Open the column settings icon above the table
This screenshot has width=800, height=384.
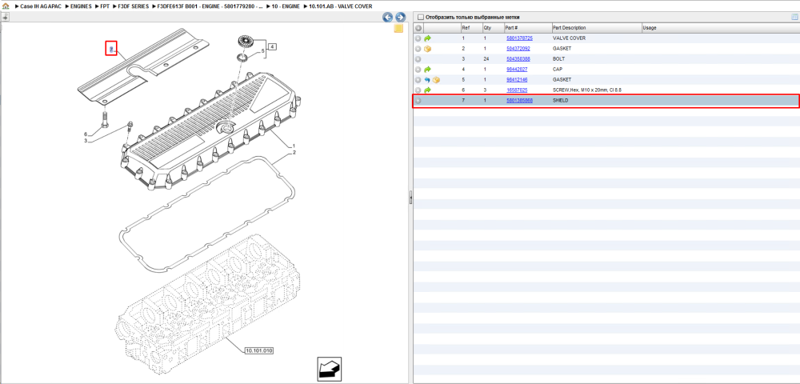(x=794, y=17)
